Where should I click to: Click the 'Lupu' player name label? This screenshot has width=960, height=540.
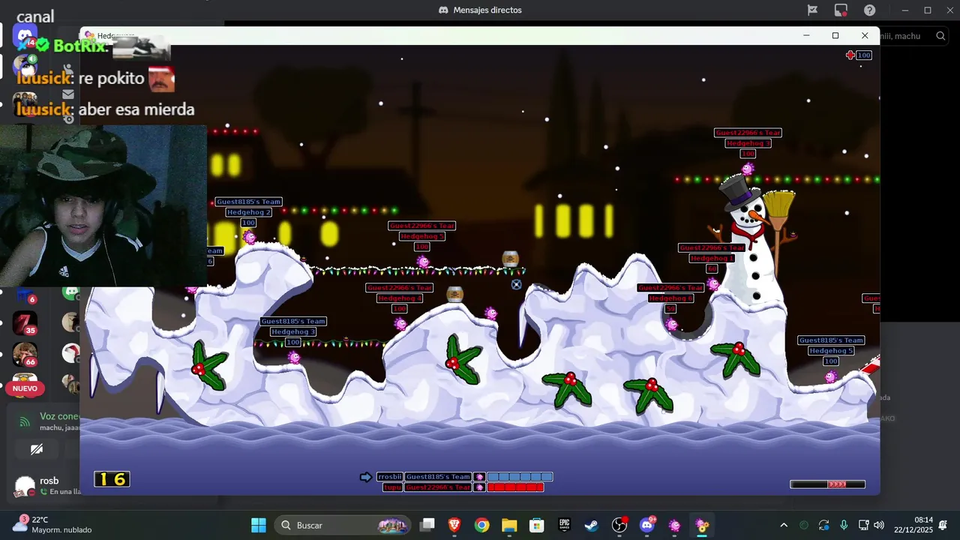point(392,487)
